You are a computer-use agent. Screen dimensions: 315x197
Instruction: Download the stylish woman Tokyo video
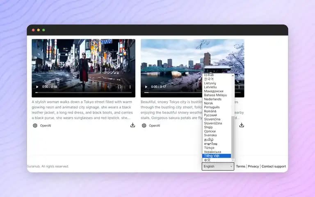132,125
